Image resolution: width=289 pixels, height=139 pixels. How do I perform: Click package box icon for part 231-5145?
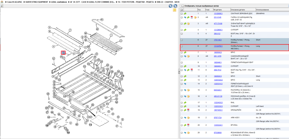[x=195, y=17]
